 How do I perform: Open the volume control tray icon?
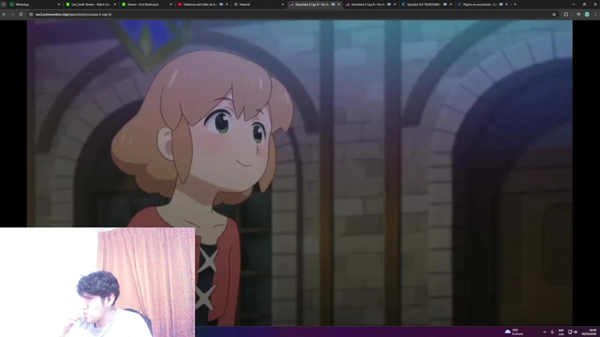coord(576,332)
